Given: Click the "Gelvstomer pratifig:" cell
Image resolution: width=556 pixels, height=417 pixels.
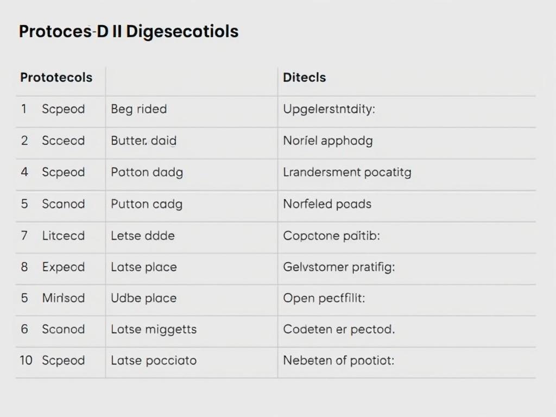Looking at the screenshot, I should click(339, 267).
